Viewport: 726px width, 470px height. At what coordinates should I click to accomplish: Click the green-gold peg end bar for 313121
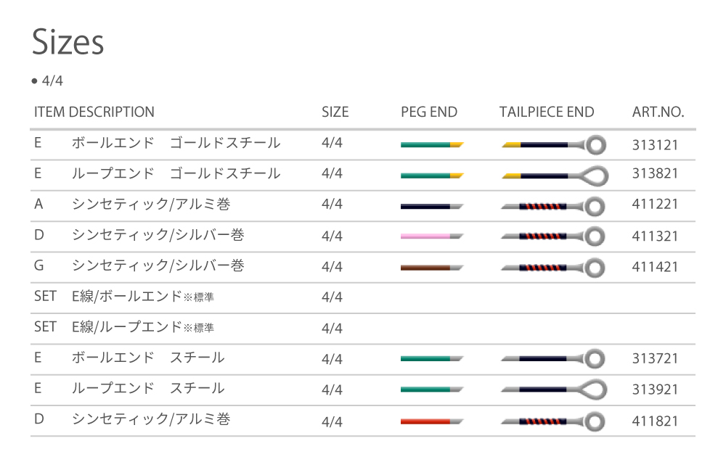pyautogui.click(x=432, y=144)
